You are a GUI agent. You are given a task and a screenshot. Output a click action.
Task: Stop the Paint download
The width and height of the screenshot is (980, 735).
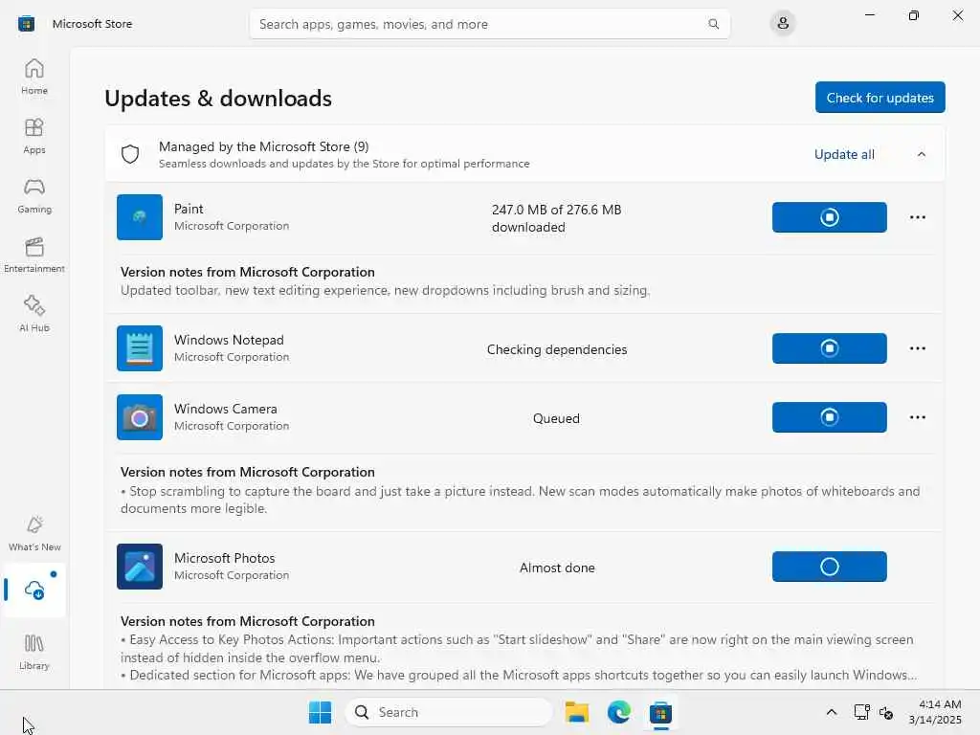pos(830,217)
